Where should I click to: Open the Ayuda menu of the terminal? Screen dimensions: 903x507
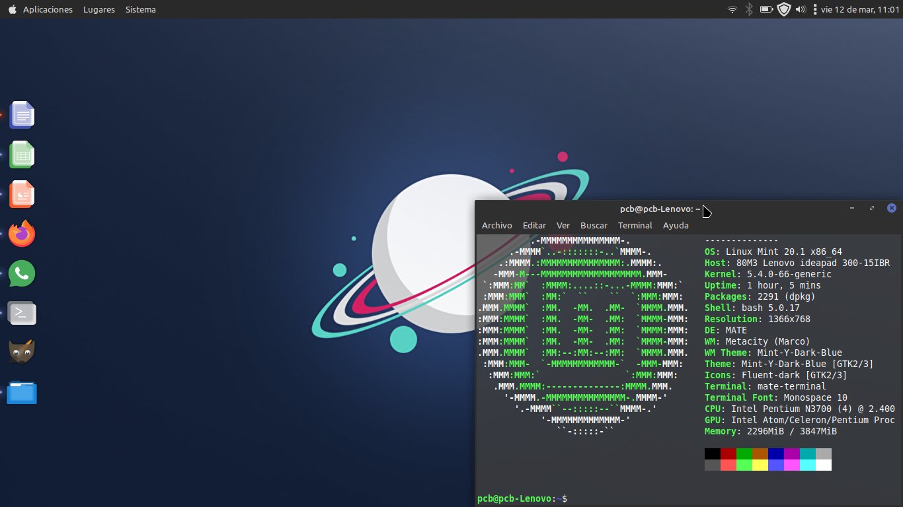point(676,225)
